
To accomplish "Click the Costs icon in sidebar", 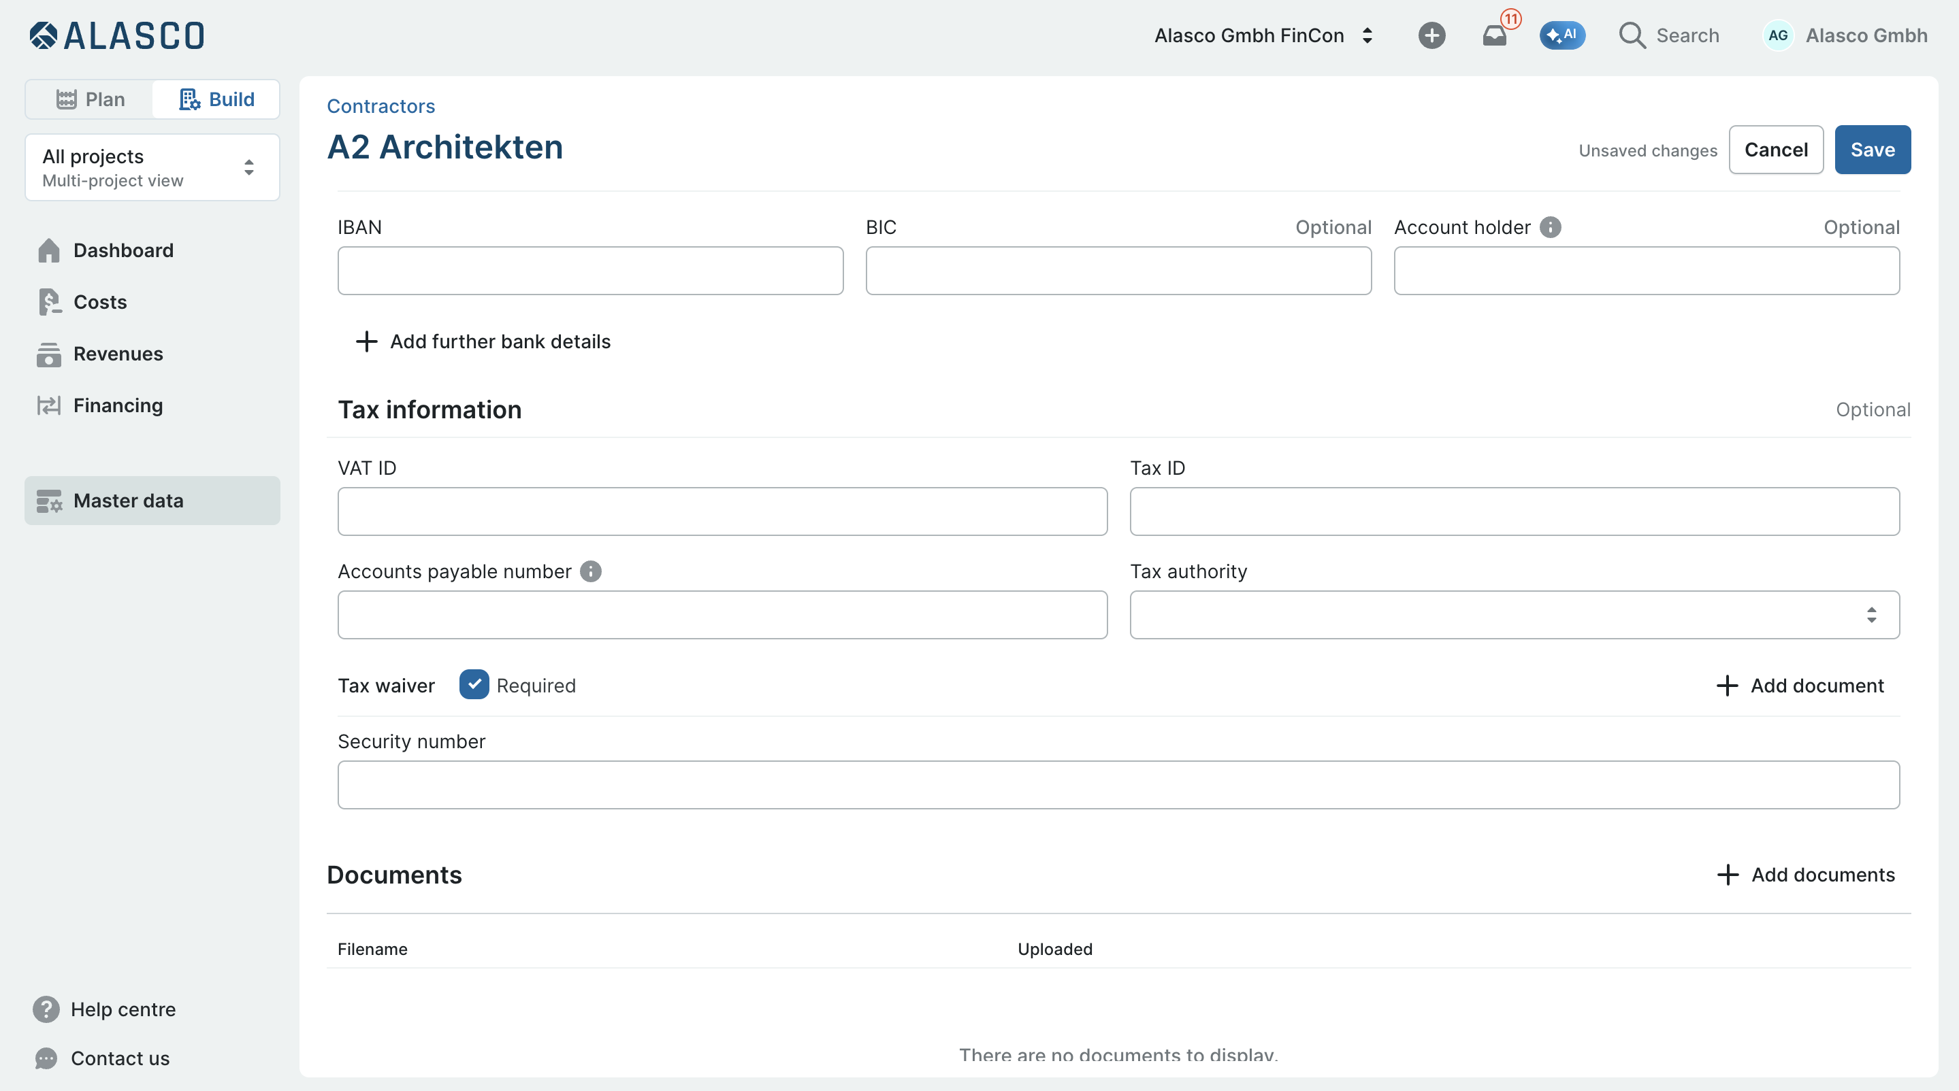I will (49, 303).
